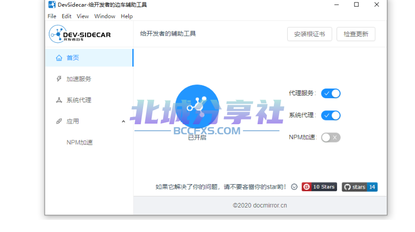Click the network icon beside 系统代理
The height and width of the screenshot is (232, 415).
point(59,100)
